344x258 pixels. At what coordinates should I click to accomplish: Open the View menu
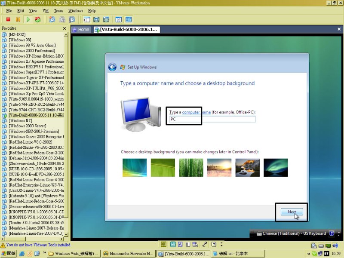[33, 11]
